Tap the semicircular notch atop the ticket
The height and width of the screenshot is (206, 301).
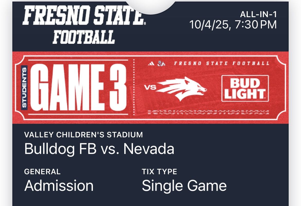(150, 6)
